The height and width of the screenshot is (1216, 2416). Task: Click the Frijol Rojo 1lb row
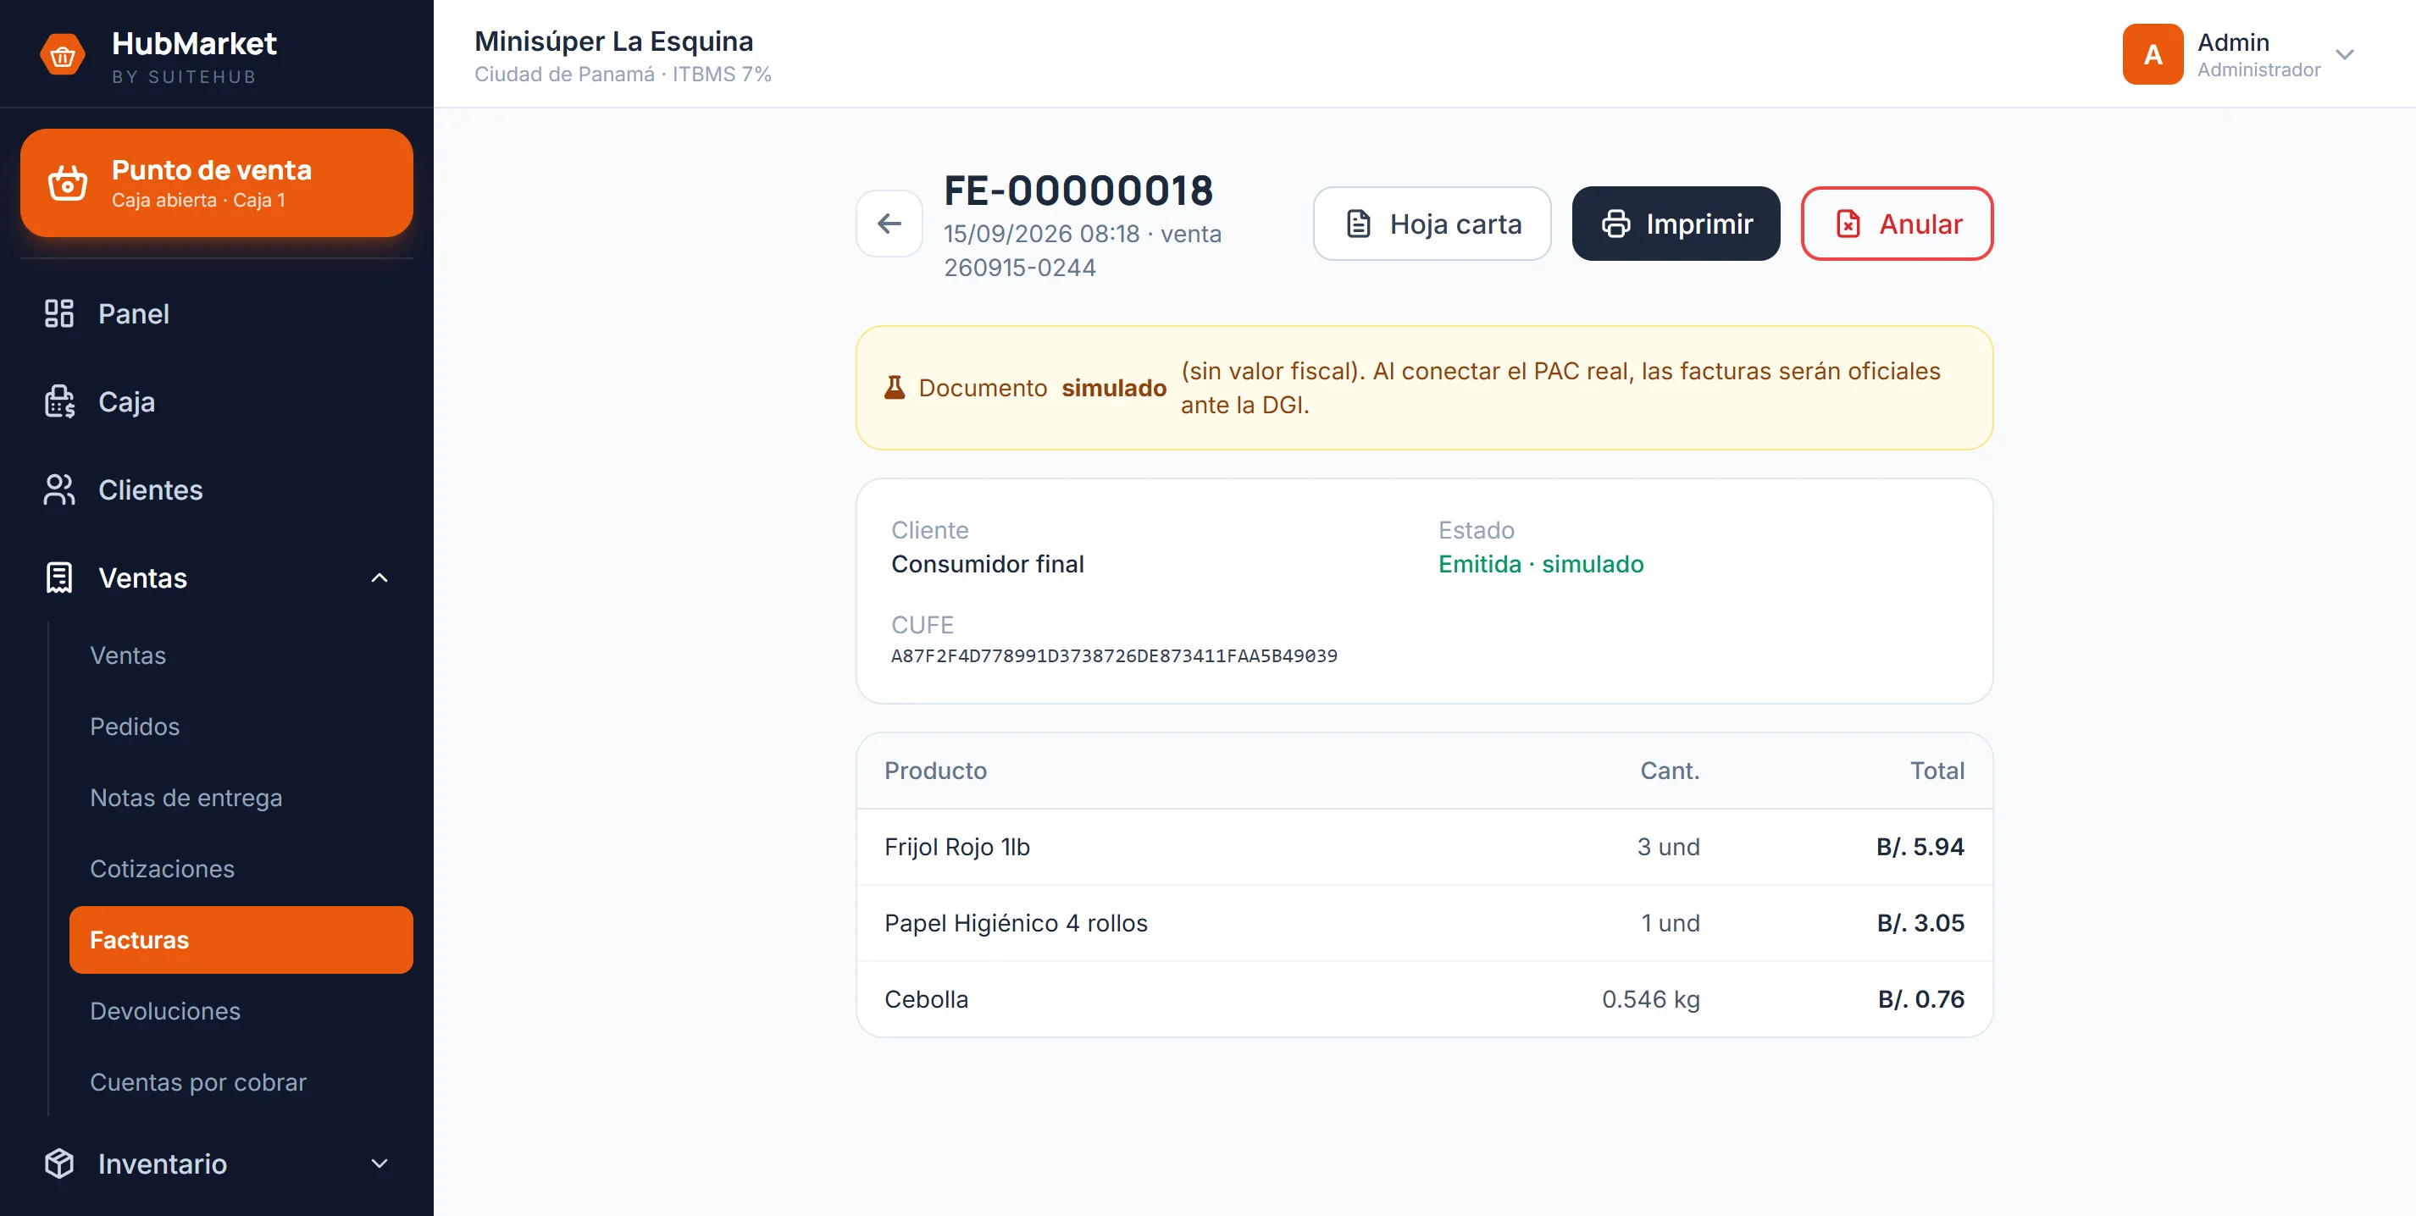(1424, 847)
